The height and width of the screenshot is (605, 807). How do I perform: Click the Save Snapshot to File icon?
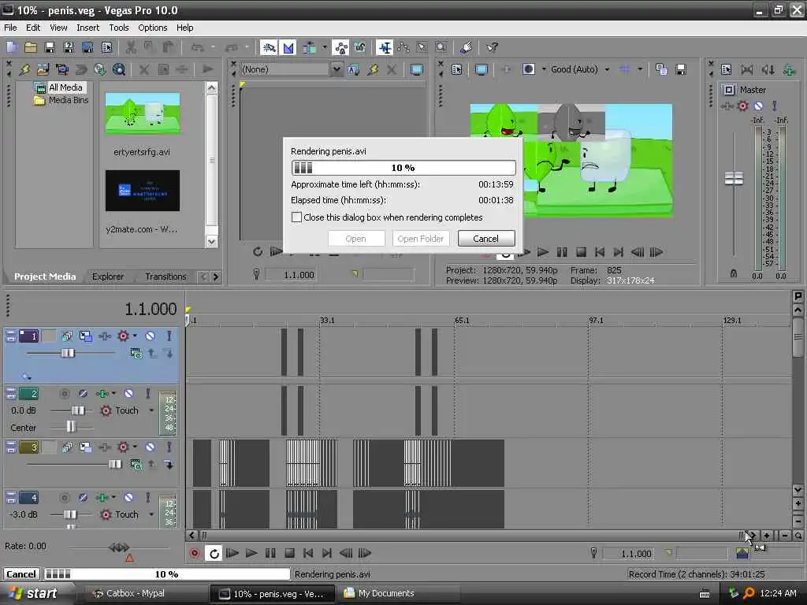click(680, 69)
